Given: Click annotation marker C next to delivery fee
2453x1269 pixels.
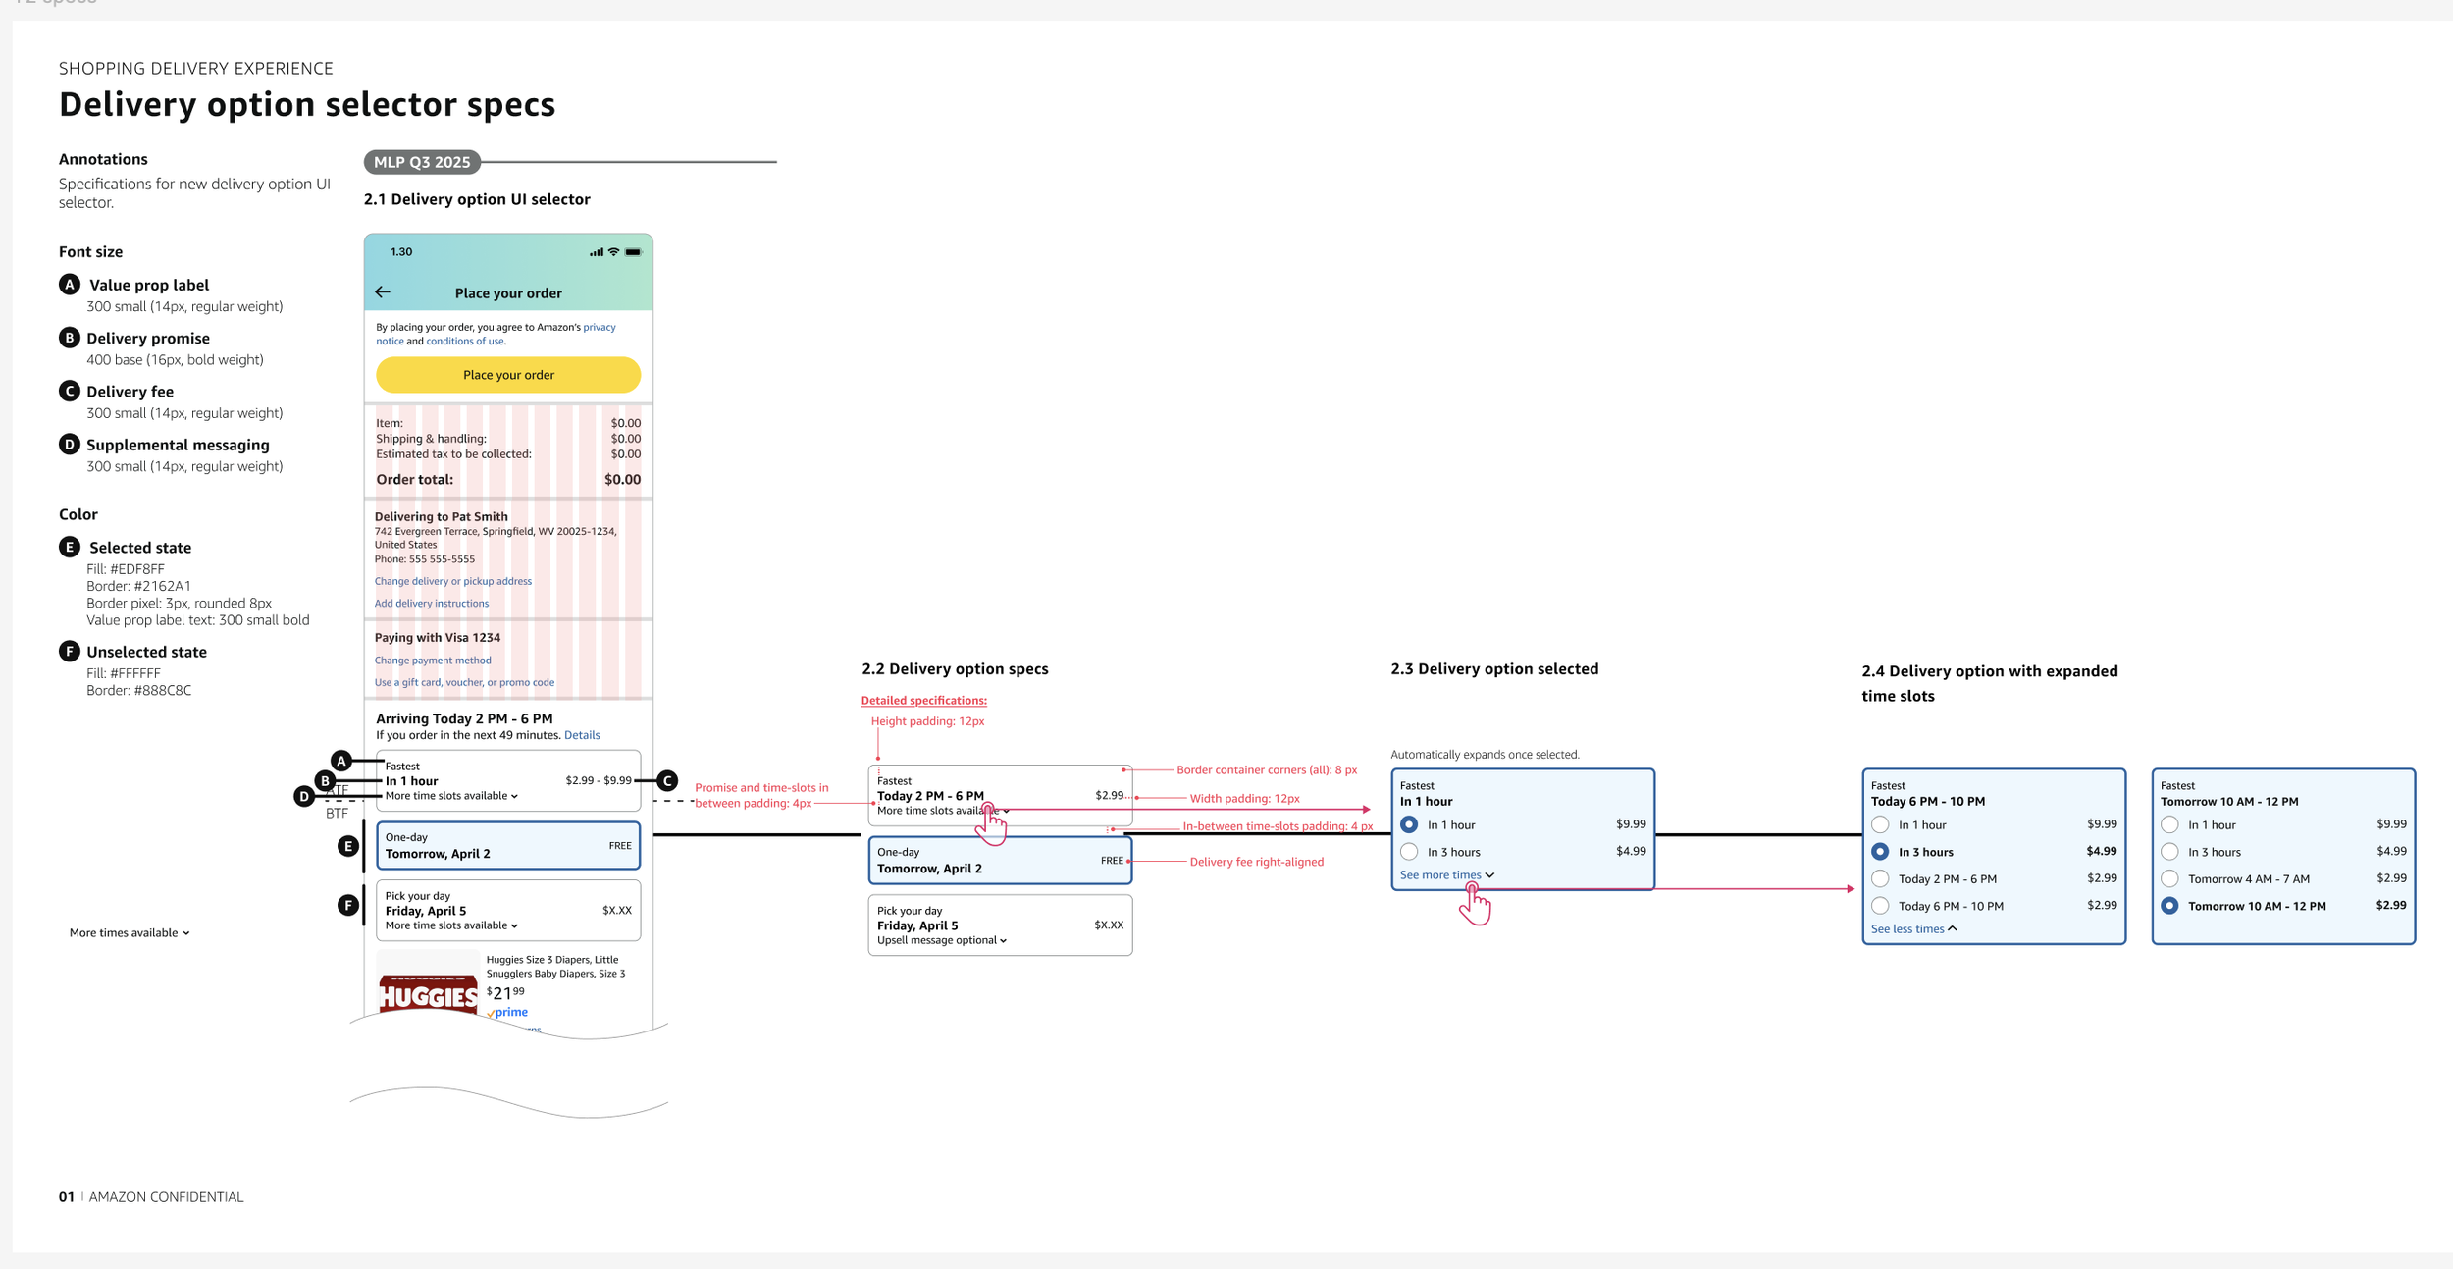Looking at the screenshot, I should (667, 781).
